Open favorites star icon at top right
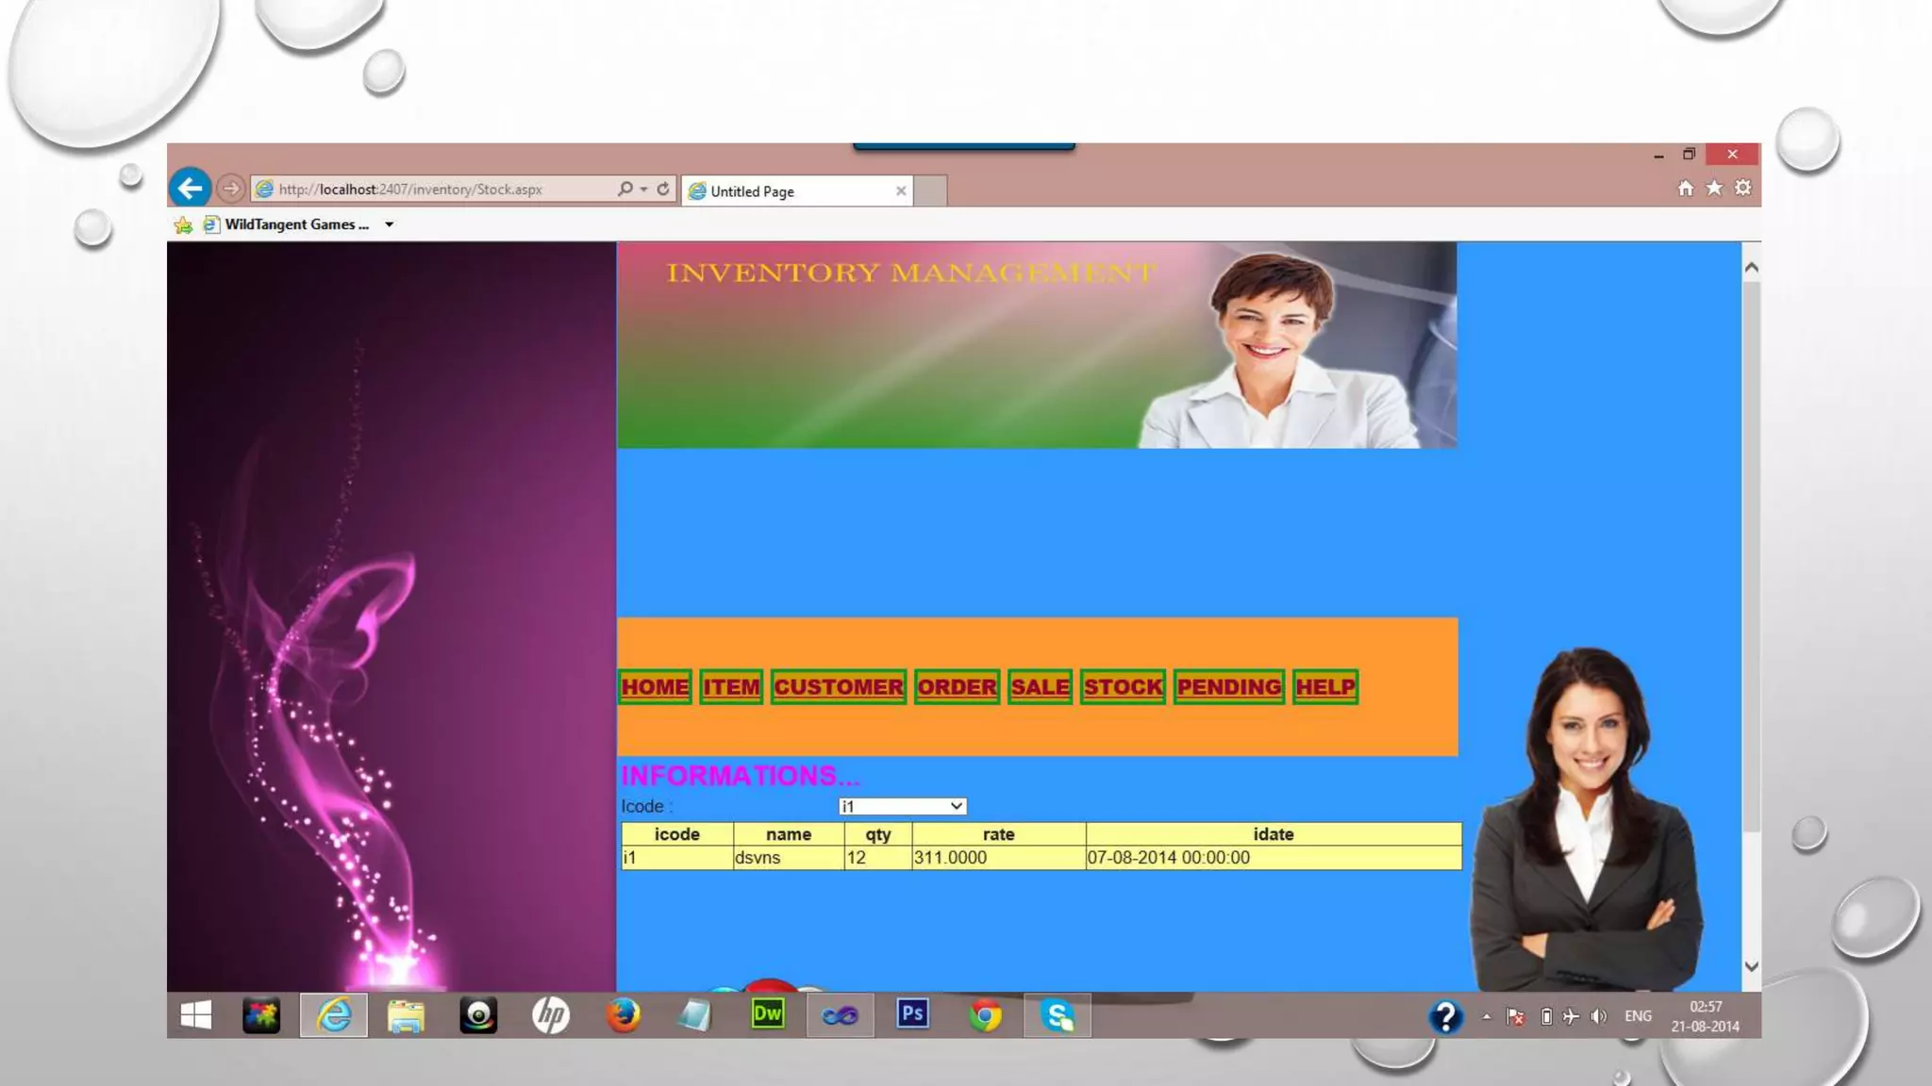This screenshot has height=1086, width=1932. [1714, 189]
